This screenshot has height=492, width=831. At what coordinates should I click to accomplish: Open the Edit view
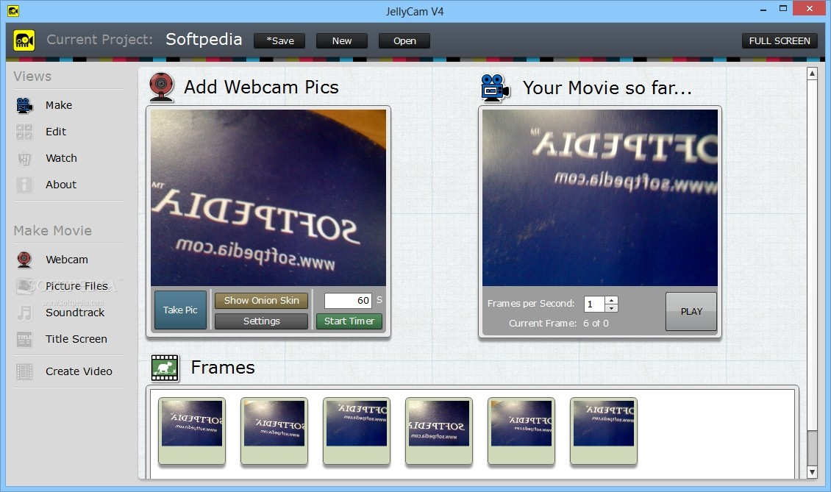(56, 132)
